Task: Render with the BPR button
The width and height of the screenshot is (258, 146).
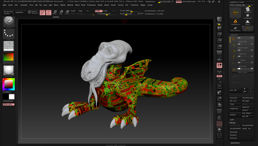Action: tap(219, 19)
